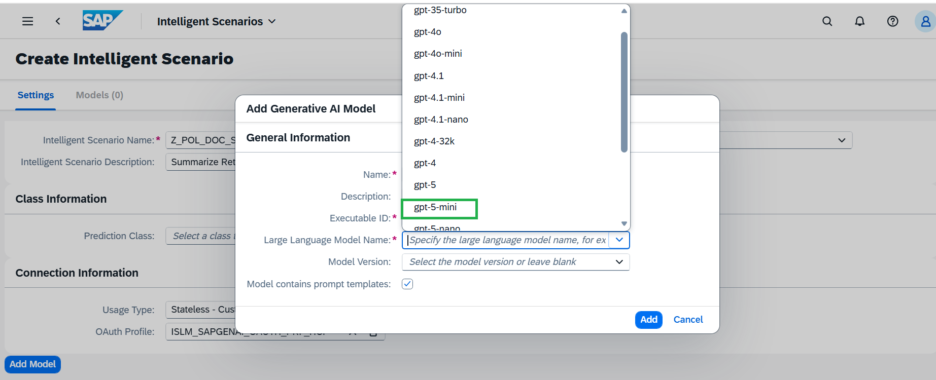Cancel the Add Generative AI Model dialog

[x=688, y=320]
